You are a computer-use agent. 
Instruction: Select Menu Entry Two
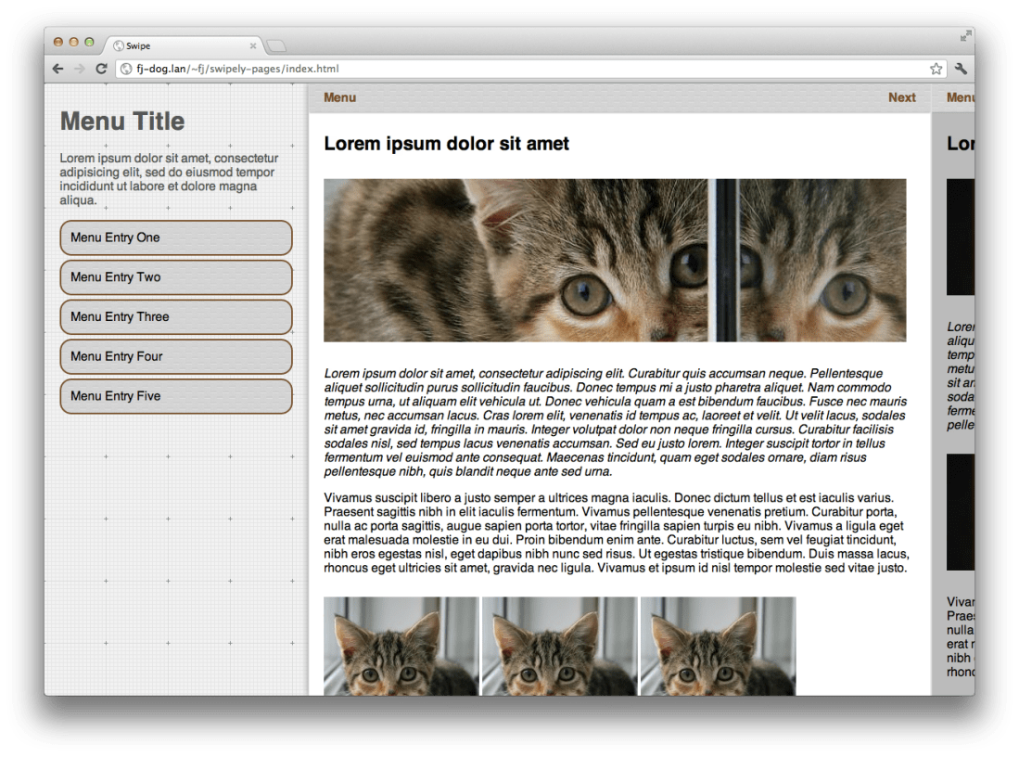[175, 276]
